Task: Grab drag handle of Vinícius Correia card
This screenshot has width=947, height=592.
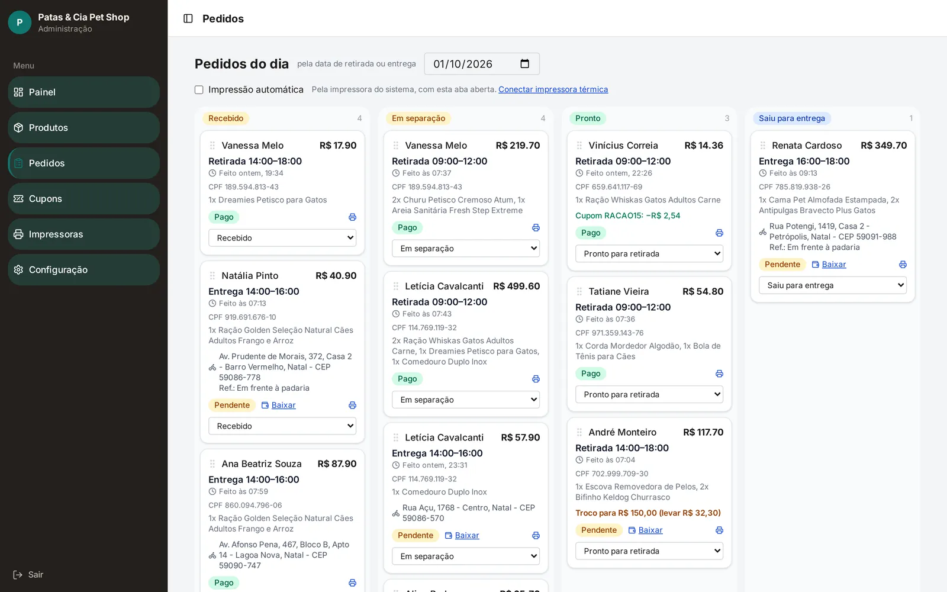Action: 579,146
